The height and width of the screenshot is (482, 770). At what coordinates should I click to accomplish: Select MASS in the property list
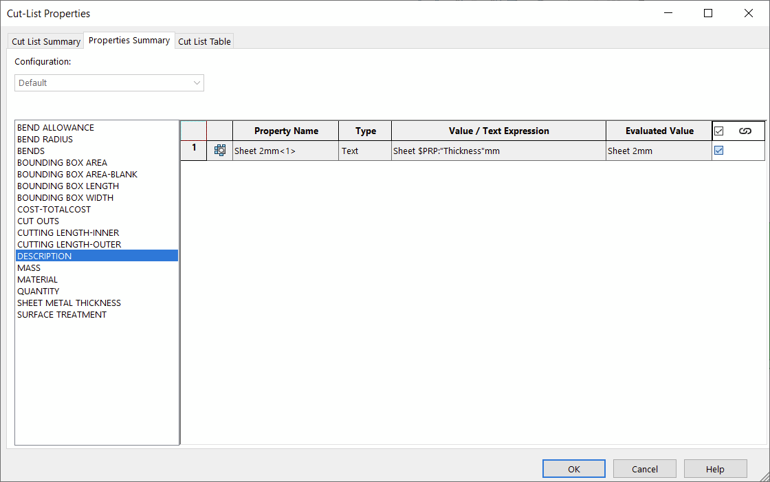coord(97,267)
